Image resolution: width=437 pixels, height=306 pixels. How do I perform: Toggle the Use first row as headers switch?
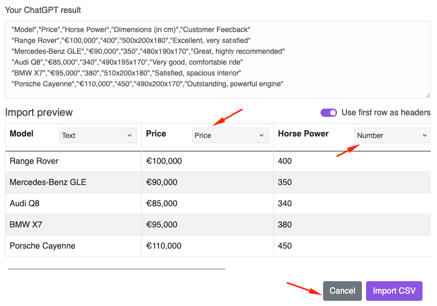[x=329, y=113]
